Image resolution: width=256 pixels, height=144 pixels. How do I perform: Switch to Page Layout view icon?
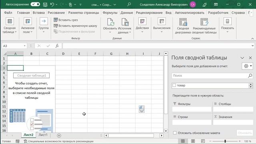[x=193, y=141]
